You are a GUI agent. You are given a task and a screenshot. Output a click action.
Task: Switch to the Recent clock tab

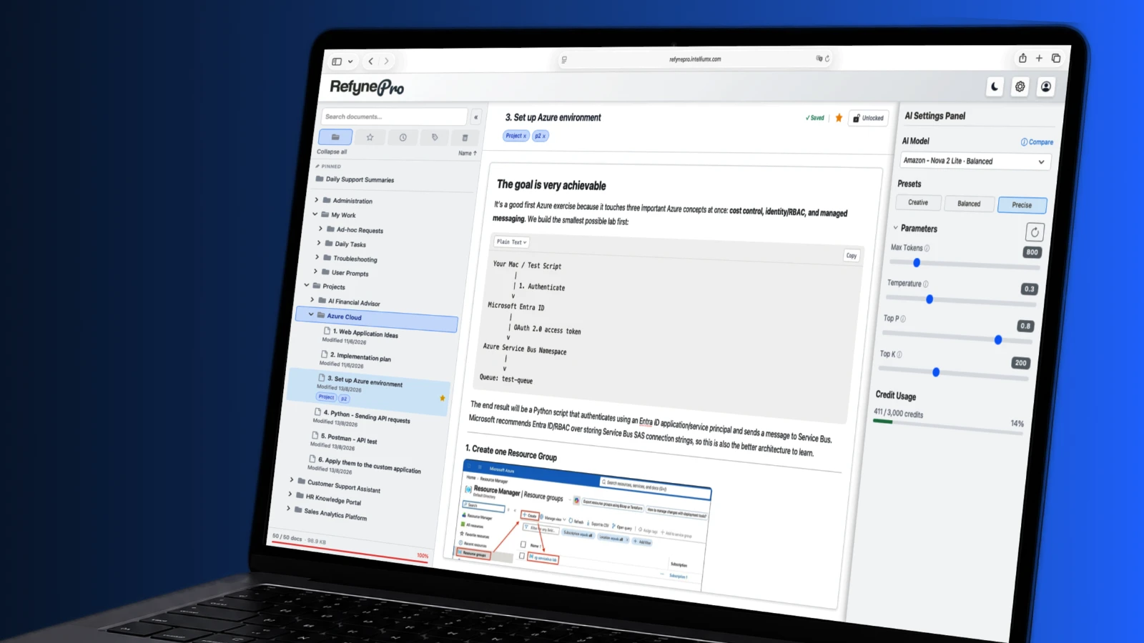coord(403,137)
